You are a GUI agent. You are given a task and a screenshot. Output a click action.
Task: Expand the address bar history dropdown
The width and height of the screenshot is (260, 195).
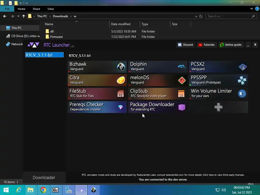[x=196, y=17]
